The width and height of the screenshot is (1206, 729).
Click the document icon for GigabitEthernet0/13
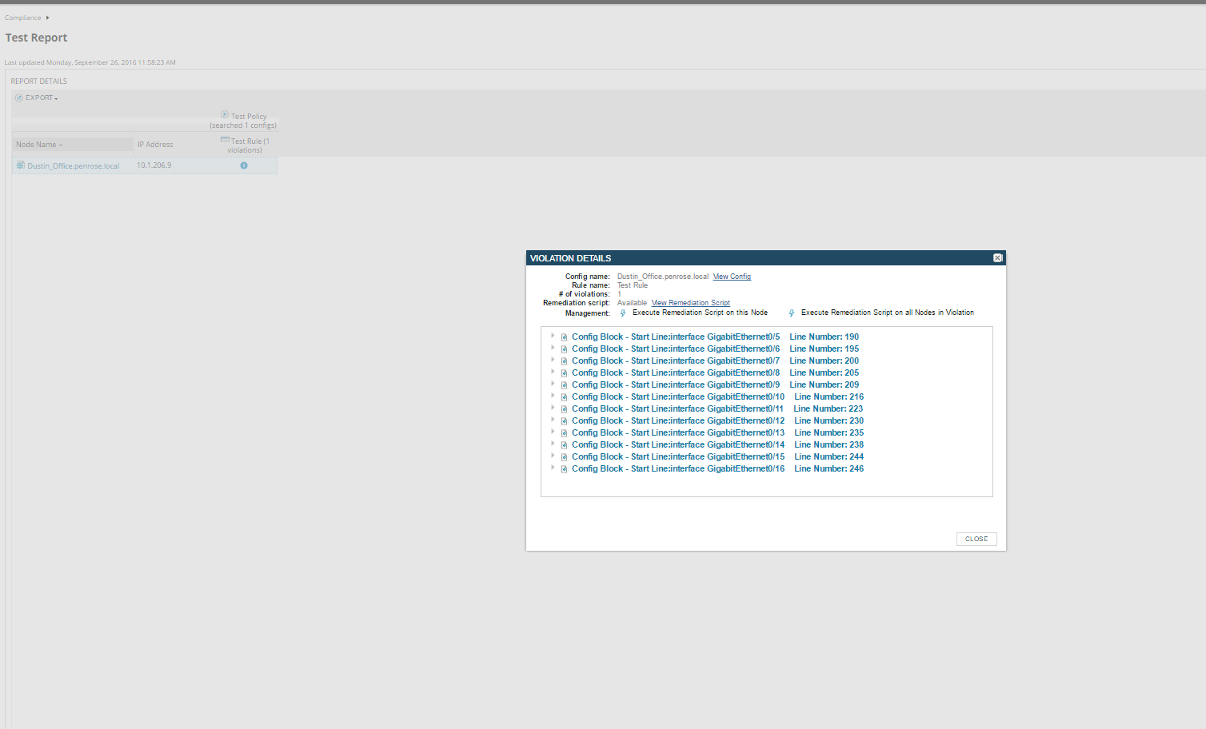tap(564, 433)
